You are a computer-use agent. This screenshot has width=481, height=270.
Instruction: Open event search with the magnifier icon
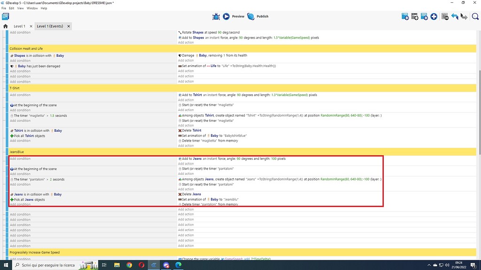[475, 16]
